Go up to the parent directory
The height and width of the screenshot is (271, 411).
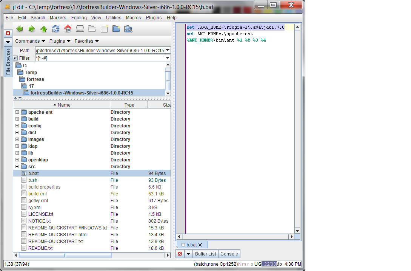pos(44,29)
